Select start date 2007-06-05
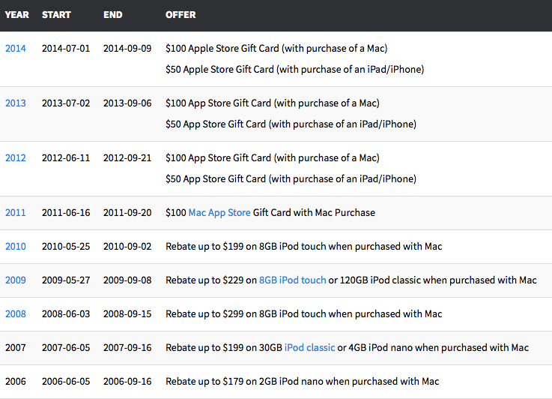 pos(66,347)
